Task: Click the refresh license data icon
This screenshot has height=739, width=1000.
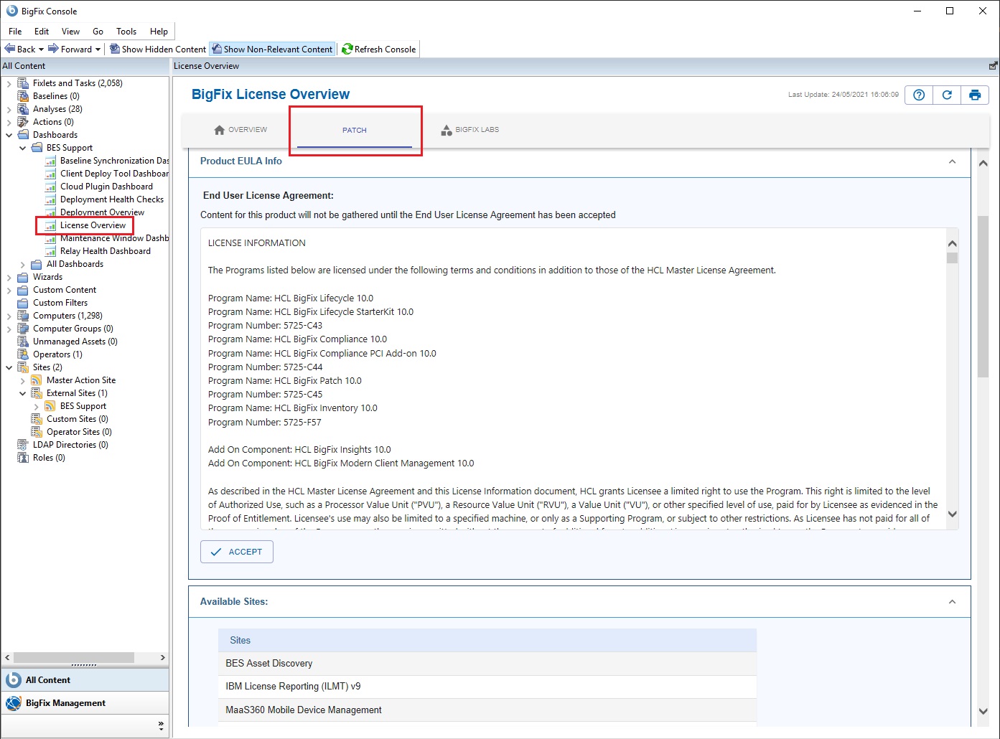Action: [x=947, y=95]
